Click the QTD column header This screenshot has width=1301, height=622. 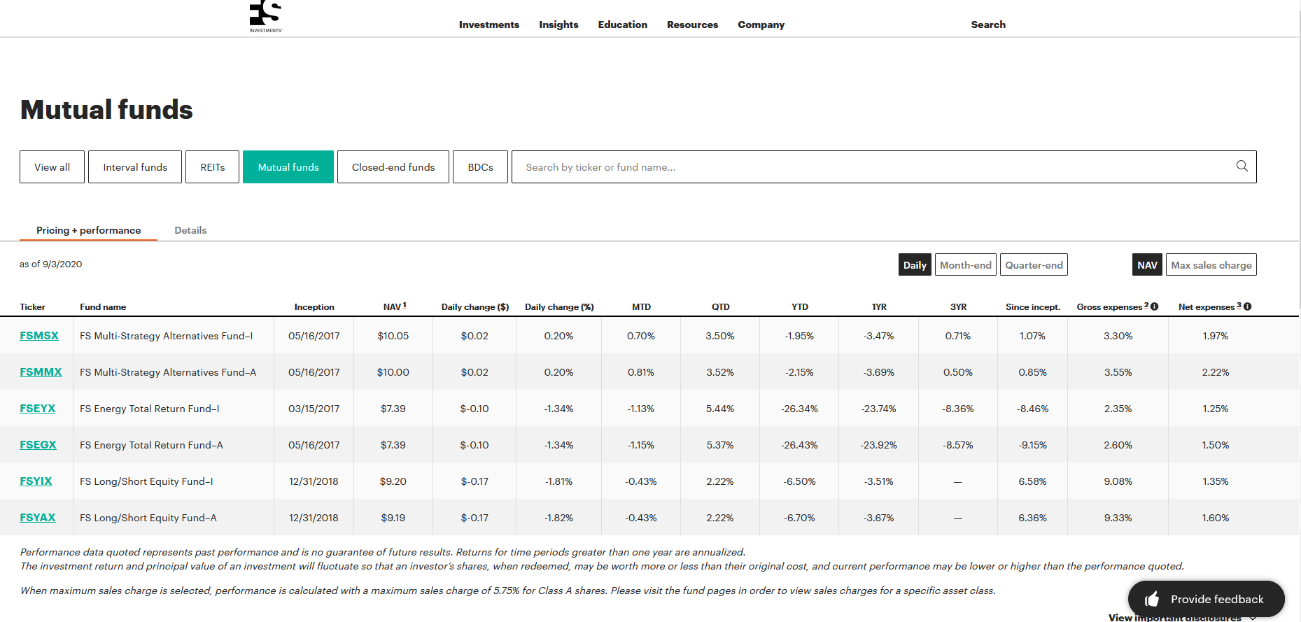(721, 307)
